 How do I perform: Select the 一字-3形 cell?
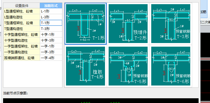point(51,52)
